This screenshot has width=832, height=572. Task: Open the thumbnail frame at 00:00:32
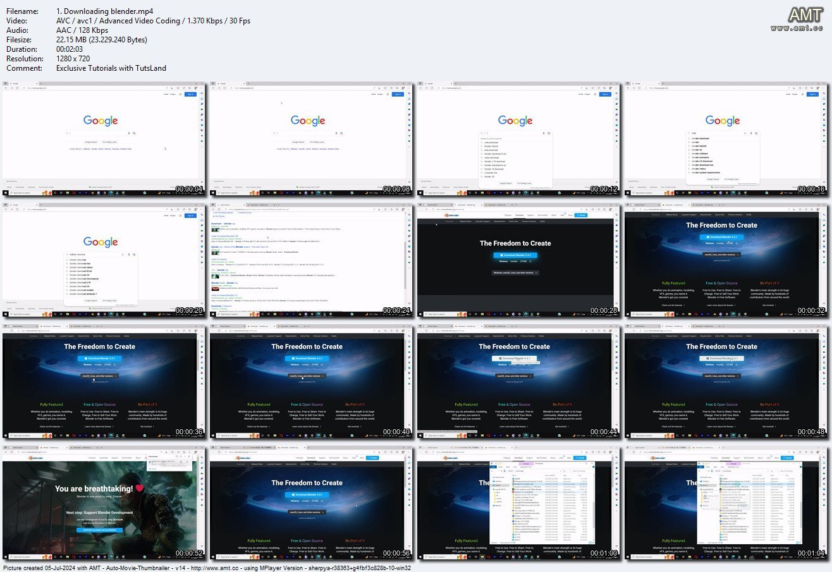click(x=726, y=260)
